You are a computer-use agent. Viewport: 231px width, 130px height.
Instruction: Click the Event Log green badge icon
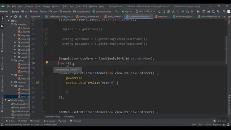[x=214, y=121]
